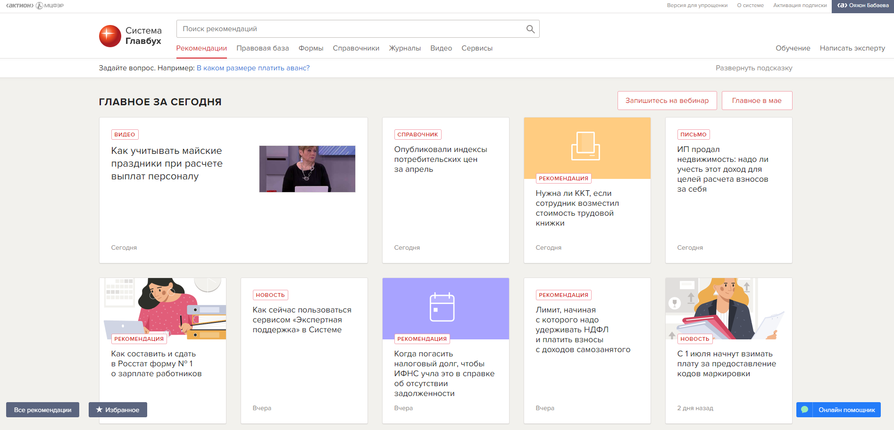This screenshot has width=894, height=430.
Task: Click the Все рекомендации button
Action: 42,410
